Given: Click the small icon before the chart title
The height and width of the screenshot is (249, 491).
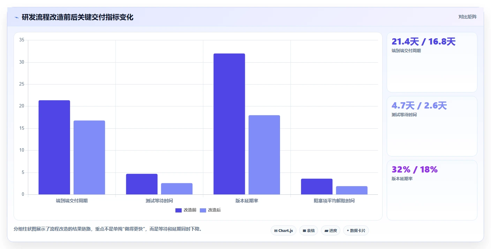Looking at the screenshot, I should pyautogui.click(x=17, y=17).
